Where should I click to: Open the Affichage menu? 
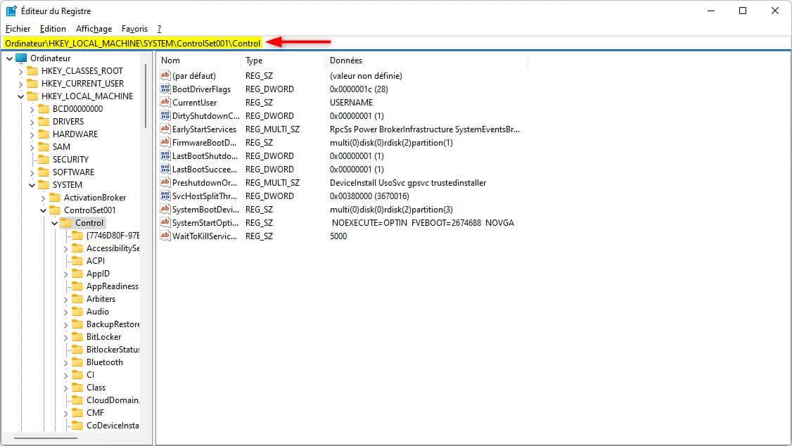(x=94, y=29)
